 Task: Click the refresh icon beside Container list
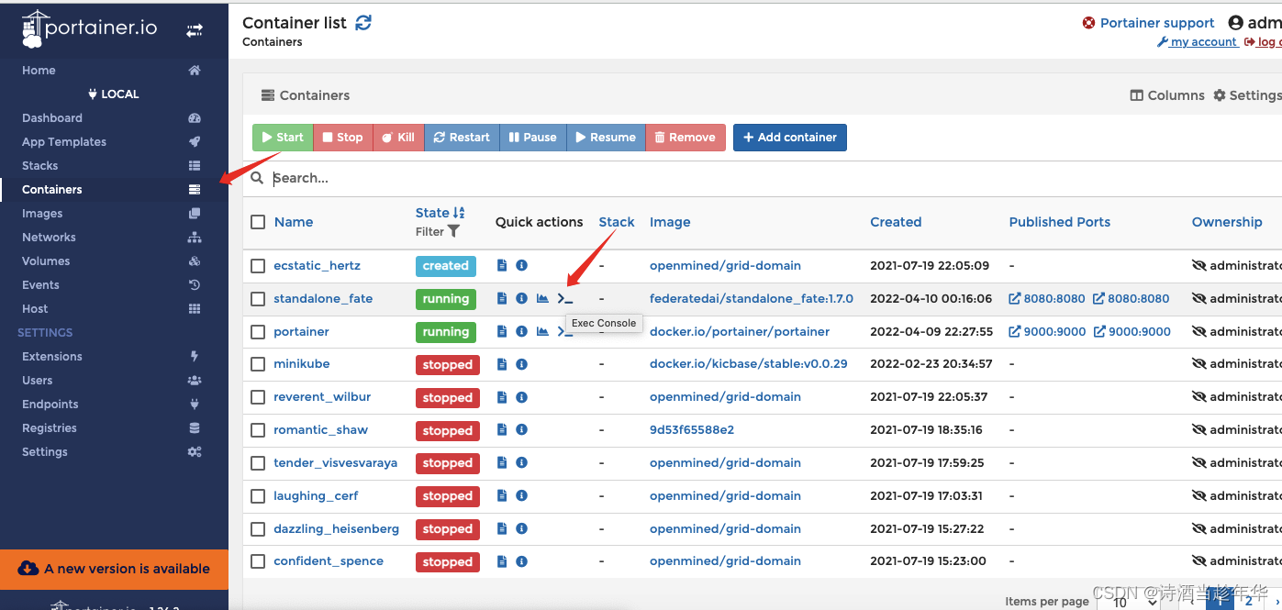(x=363, y=23)
